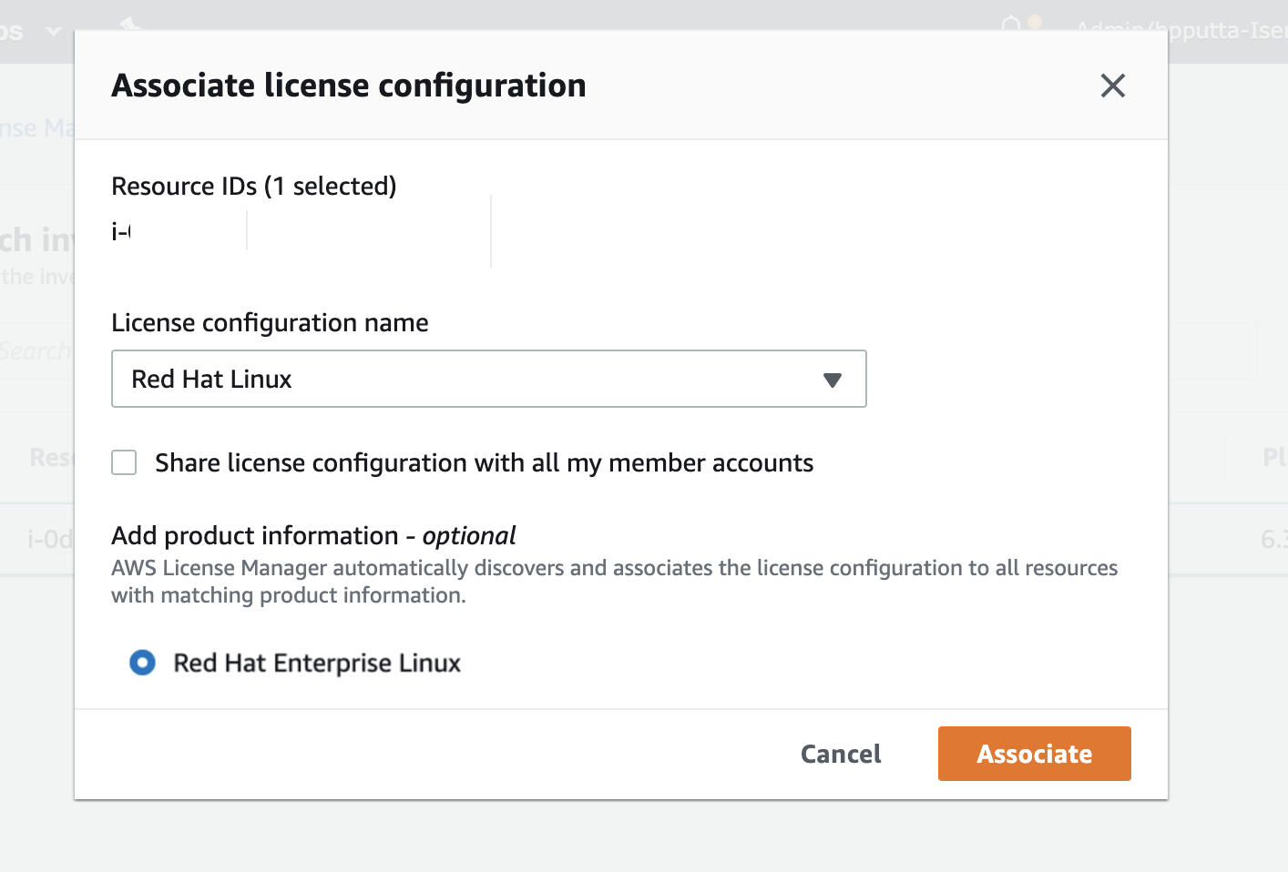The height and width of the screenshot is (872, 1288).
Task: Click the Associate license configuration dialog title
Action: 349,86
